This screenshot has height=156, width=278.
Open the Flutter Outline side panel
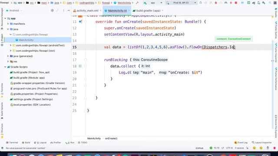pos(276,30)
